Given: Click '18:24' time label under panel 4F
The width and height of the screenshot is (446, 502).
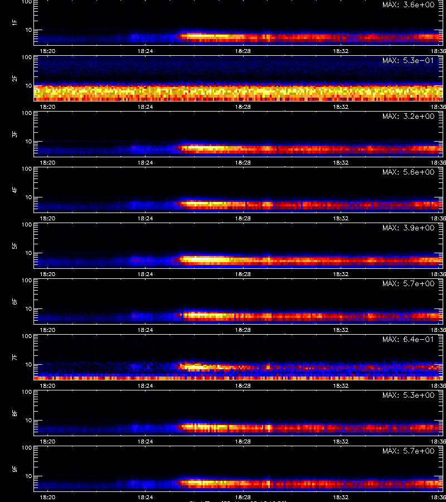Looking at the screenshot, I should tap(146, 218).
